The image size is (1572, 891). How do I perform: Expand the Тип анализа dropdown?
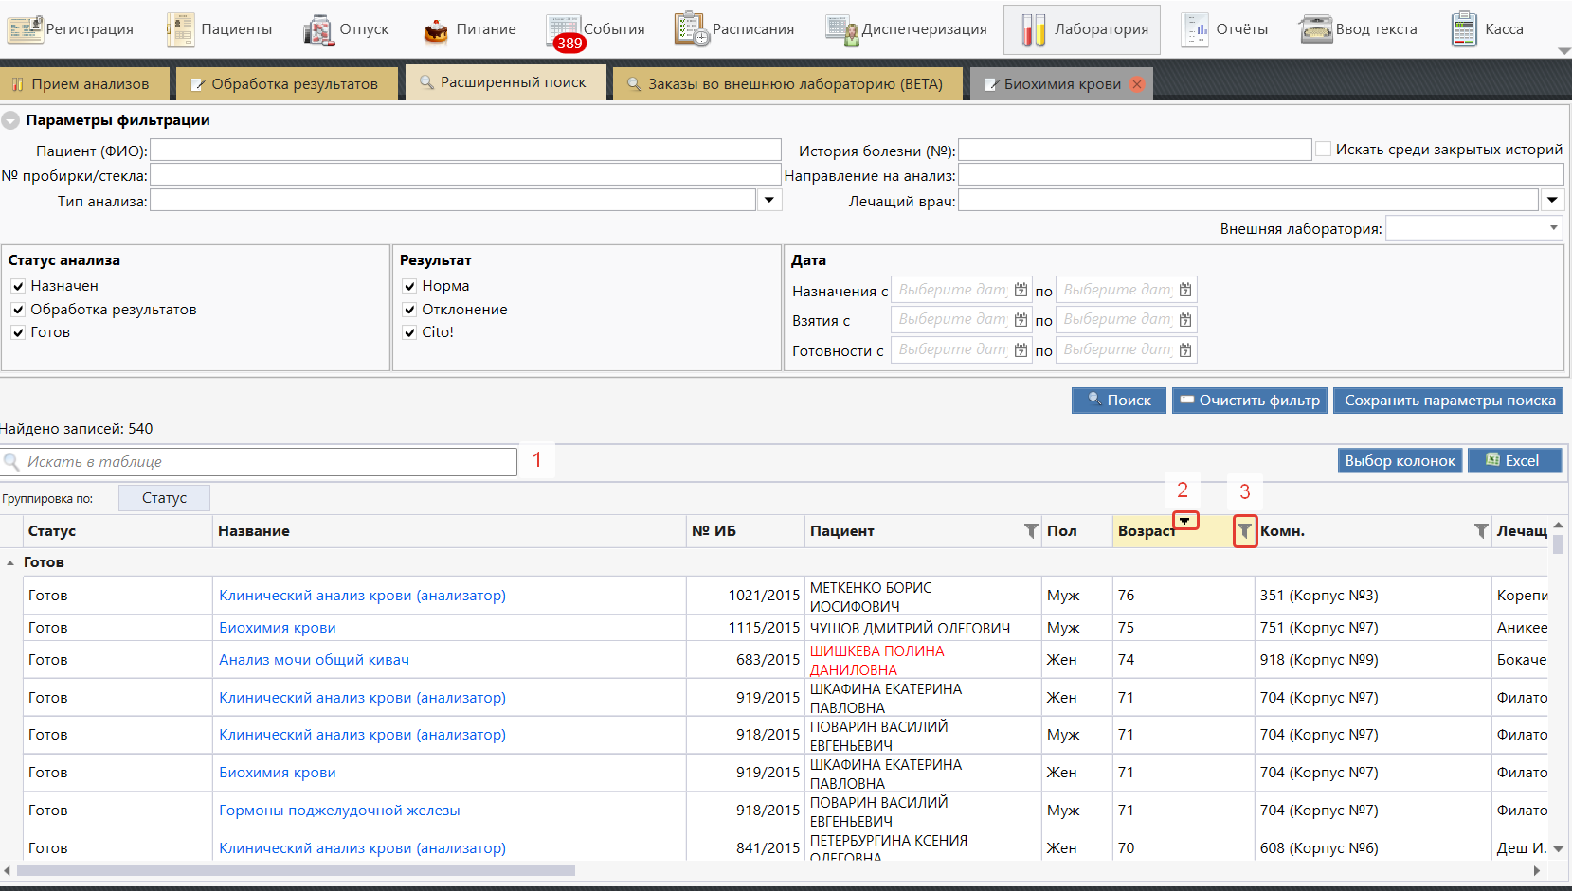click(769, 201)
